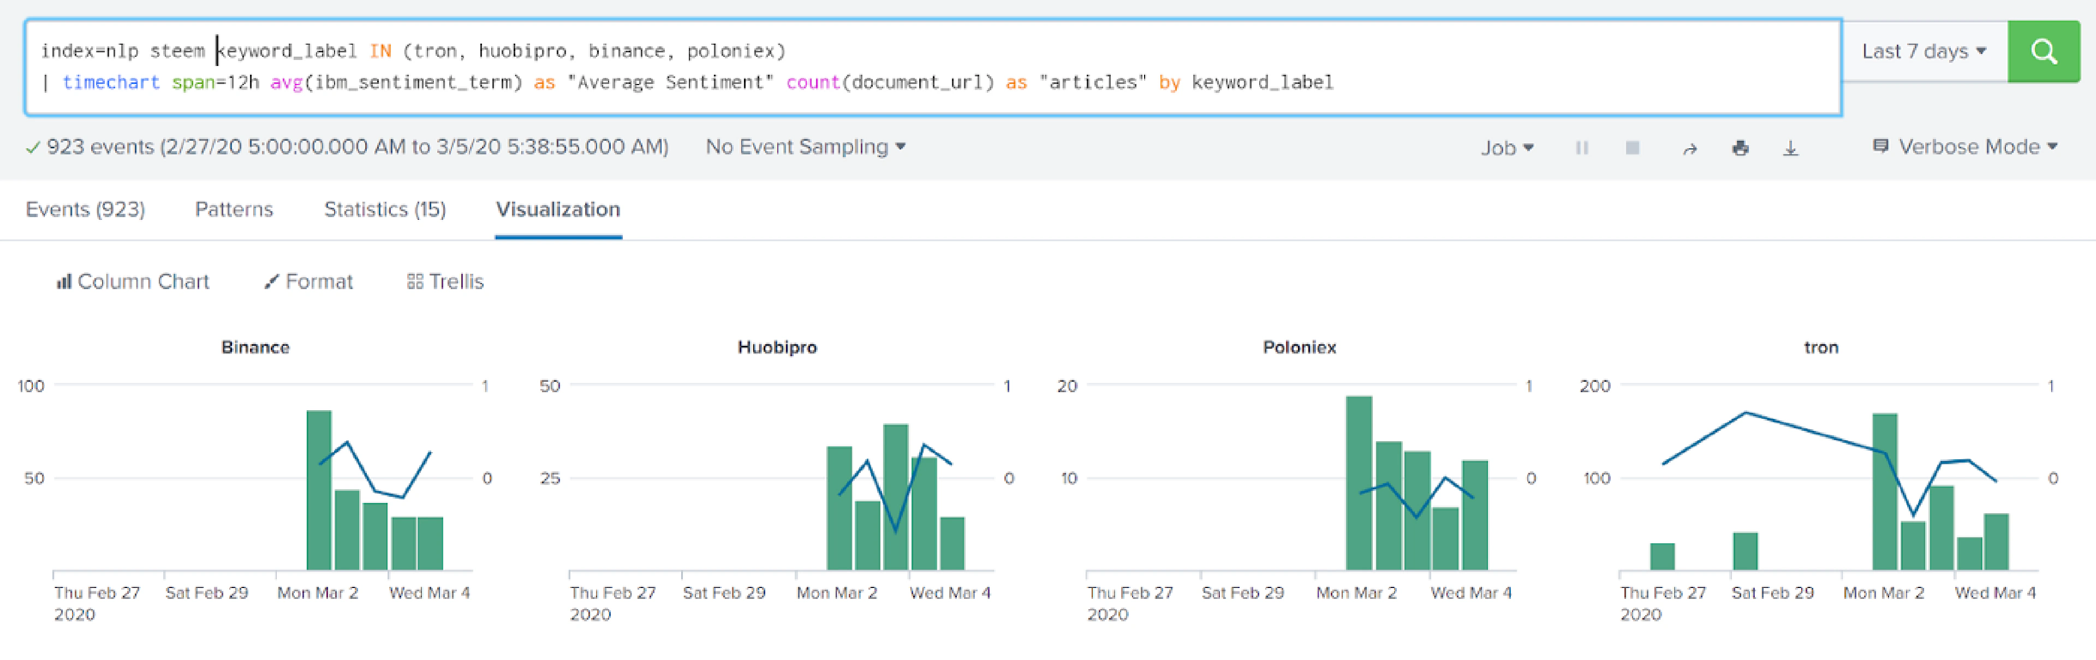The image size is (2096, 660).
Task: Click the tron chart title
Action: click(x=1821, y=348)
